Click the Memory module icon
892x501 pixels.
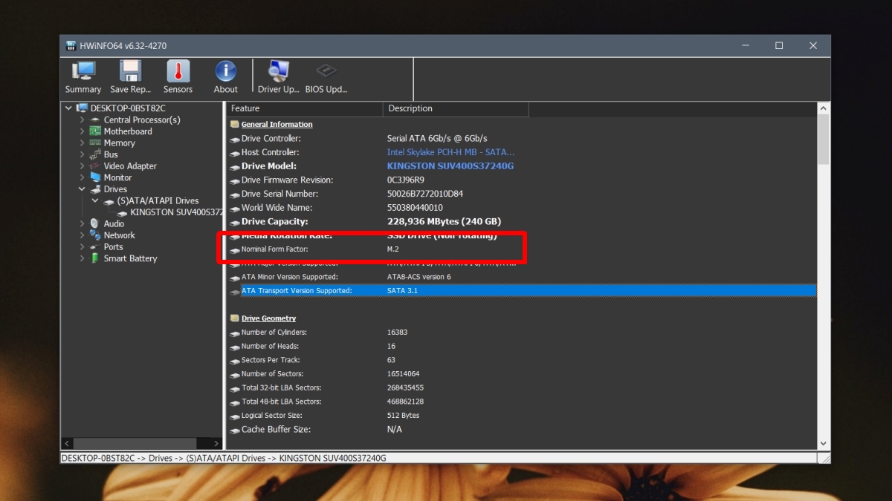96,143
